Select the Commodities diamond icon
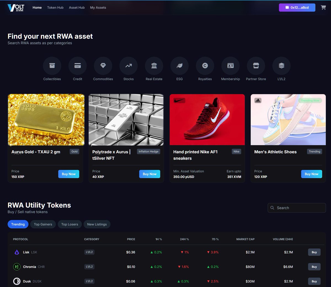This screenshot has height=287, width=331. (x=103, y=66)
